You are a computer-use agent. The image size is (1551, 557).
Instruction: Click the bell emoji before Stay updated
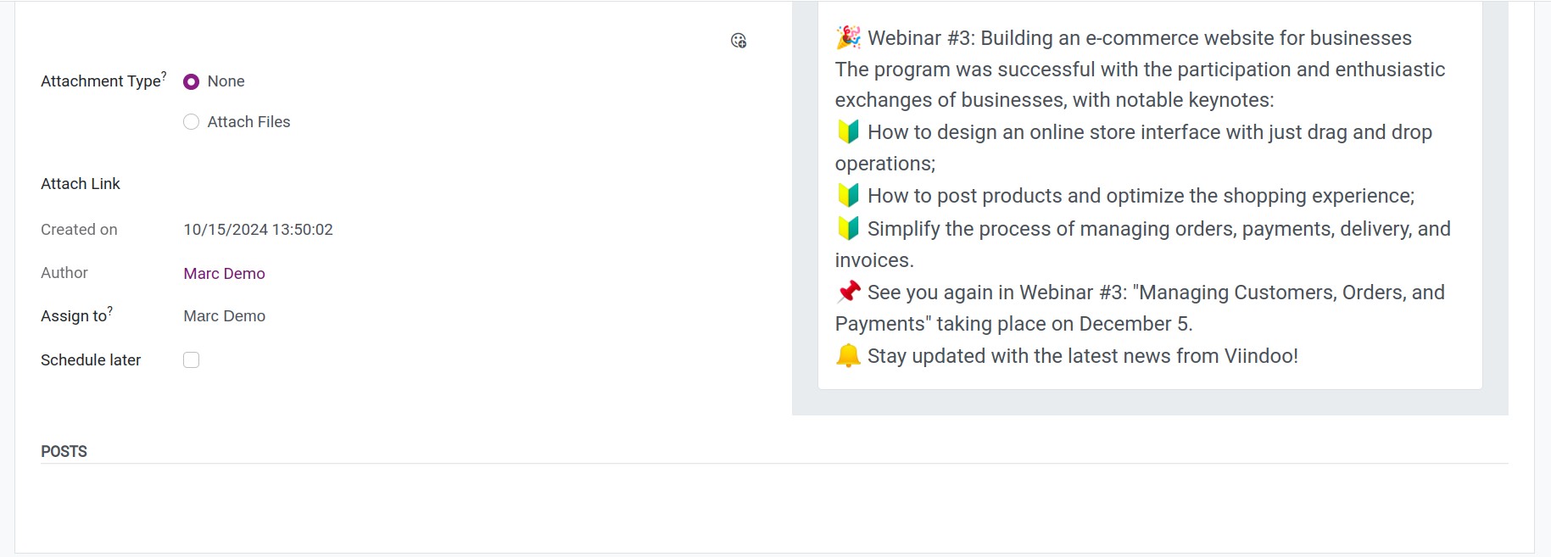click(x=848, y=355)
